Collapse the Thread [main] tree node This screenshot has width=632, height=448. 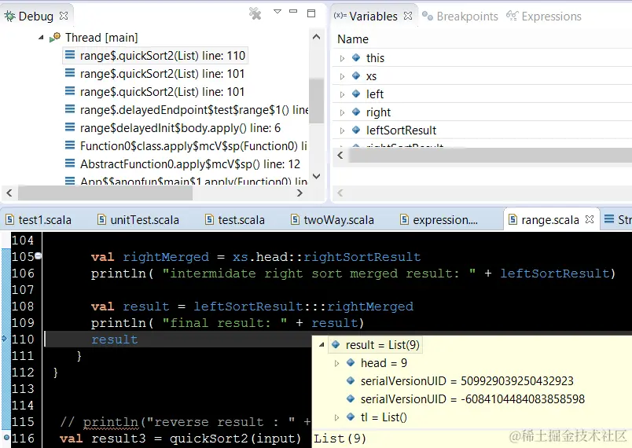(x=41, y=38)
